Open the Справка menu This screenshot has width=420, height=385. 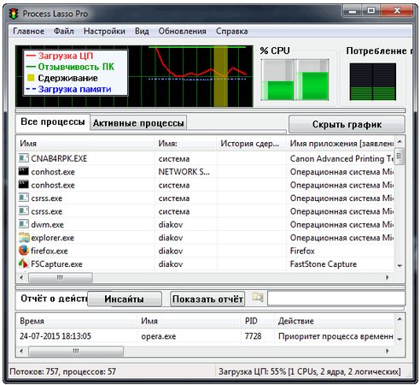click(231, 31)
